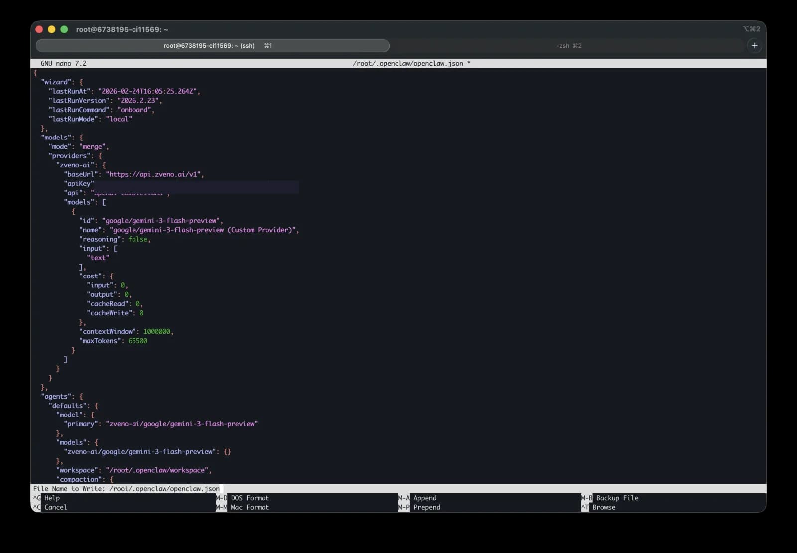Click the name value with Custom Provider
The width and height of the screenshot is (797, 553).
click(203, 230)
